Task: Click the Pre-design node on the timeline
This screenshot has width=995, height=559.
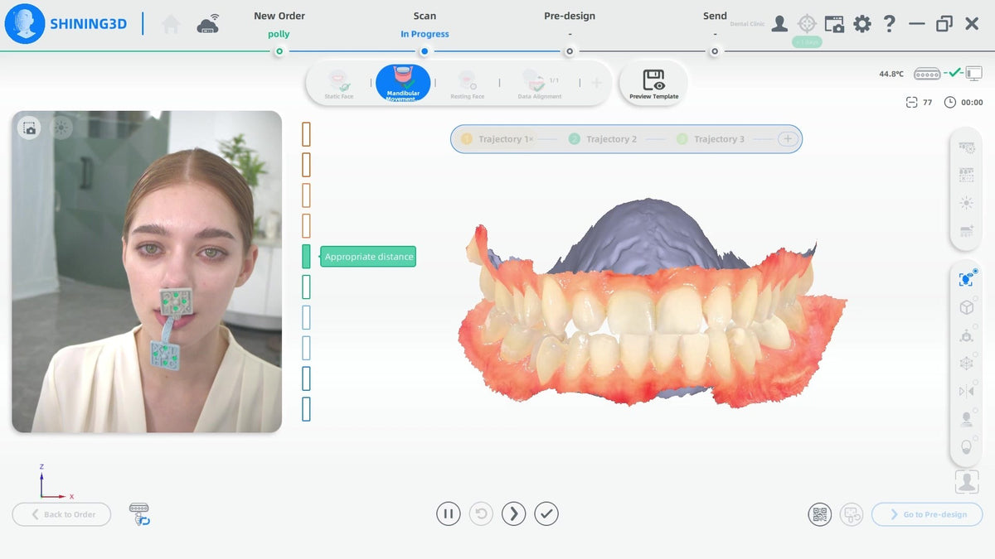Action: point(570,51)
